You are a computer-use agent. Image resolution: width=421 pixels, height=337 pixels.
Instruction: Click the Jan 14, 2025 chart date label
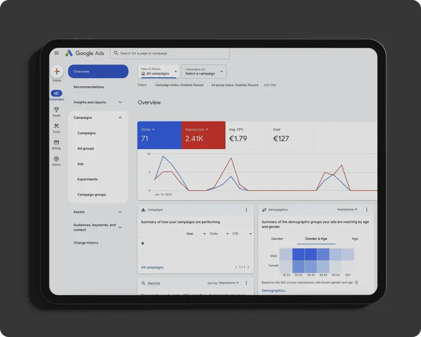[x=163, y=195]
